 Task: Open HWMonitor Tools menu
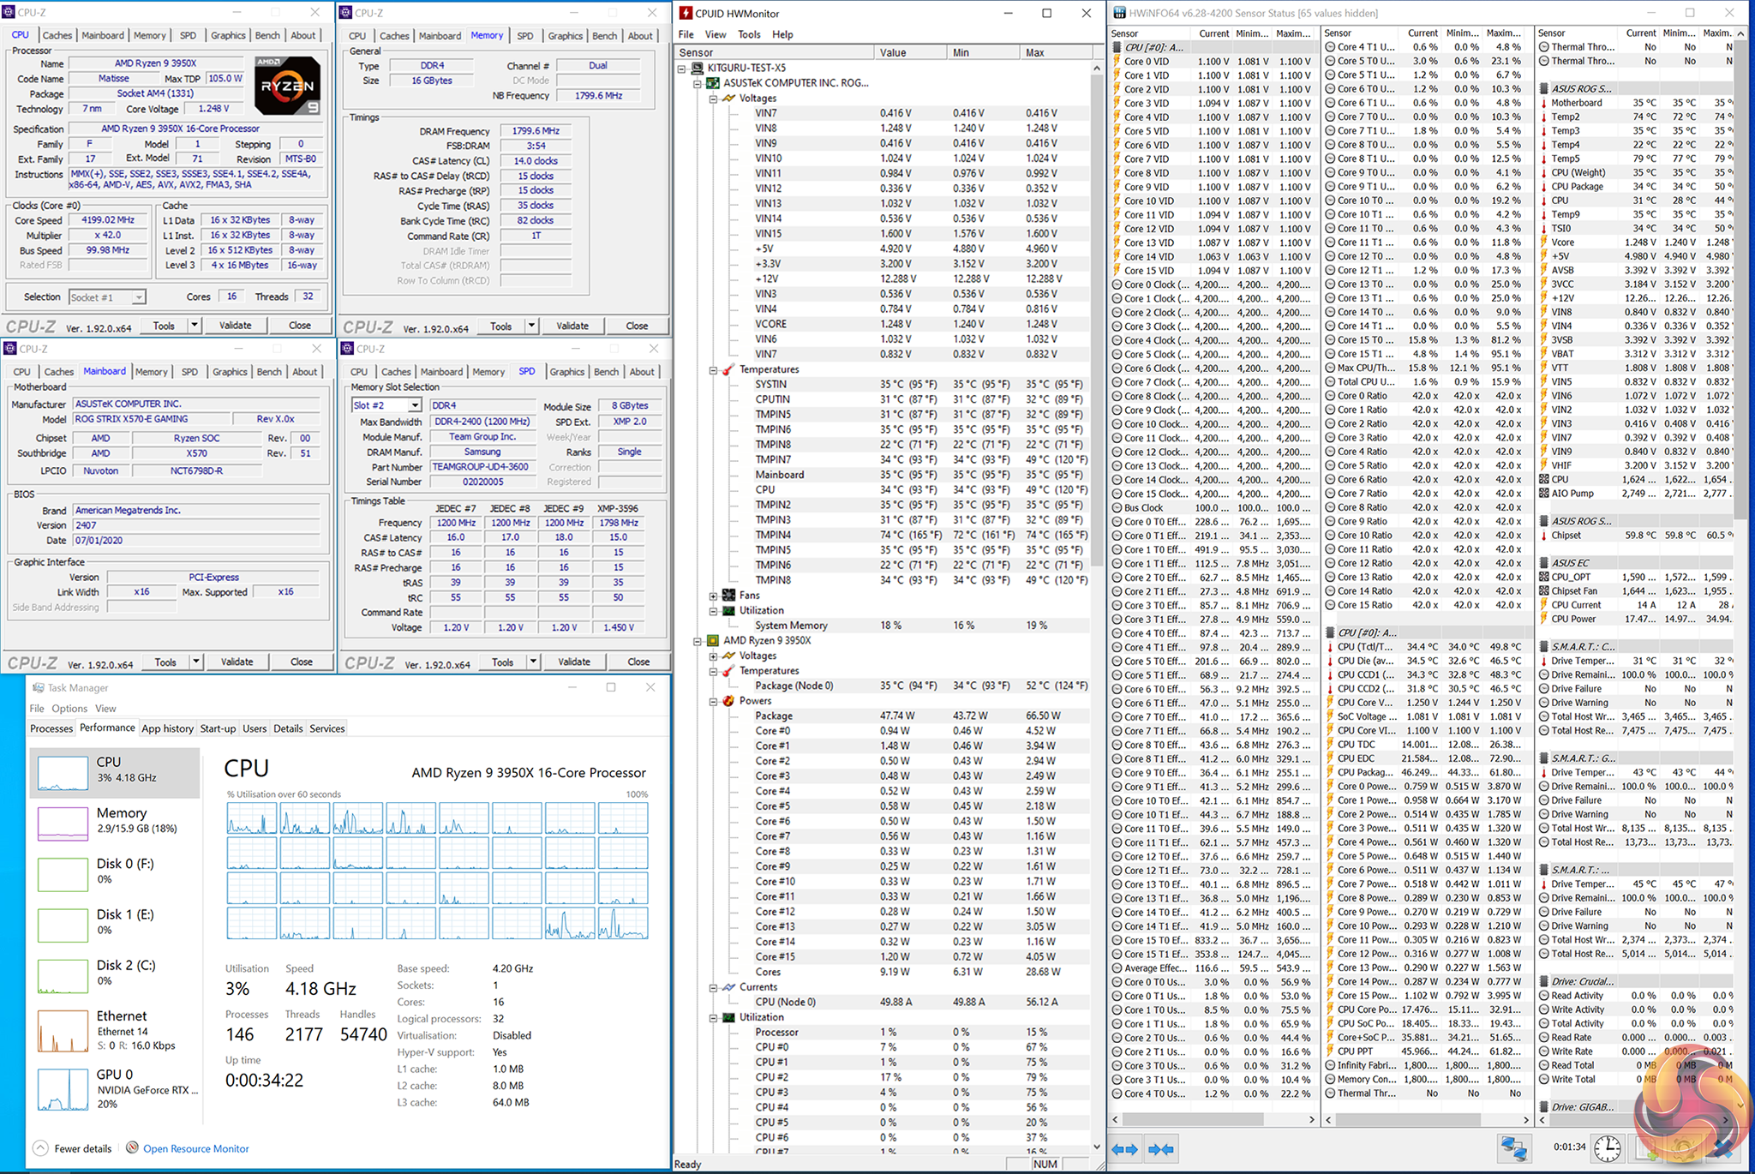pos(749,34)
